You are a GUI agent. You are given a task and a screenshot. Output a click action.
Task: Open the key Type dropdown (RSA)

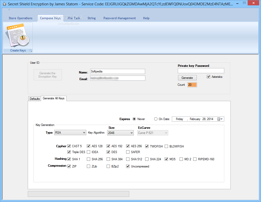[70, 133]
